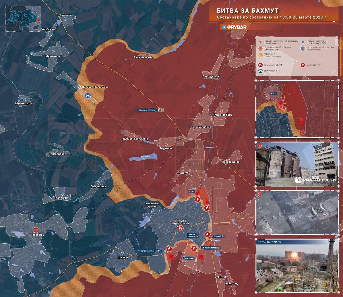Select the red shelling icon under БАХМУТ label
Viewport: 343px width, 297px height.
pyautogui.click(x=181, y=229)
